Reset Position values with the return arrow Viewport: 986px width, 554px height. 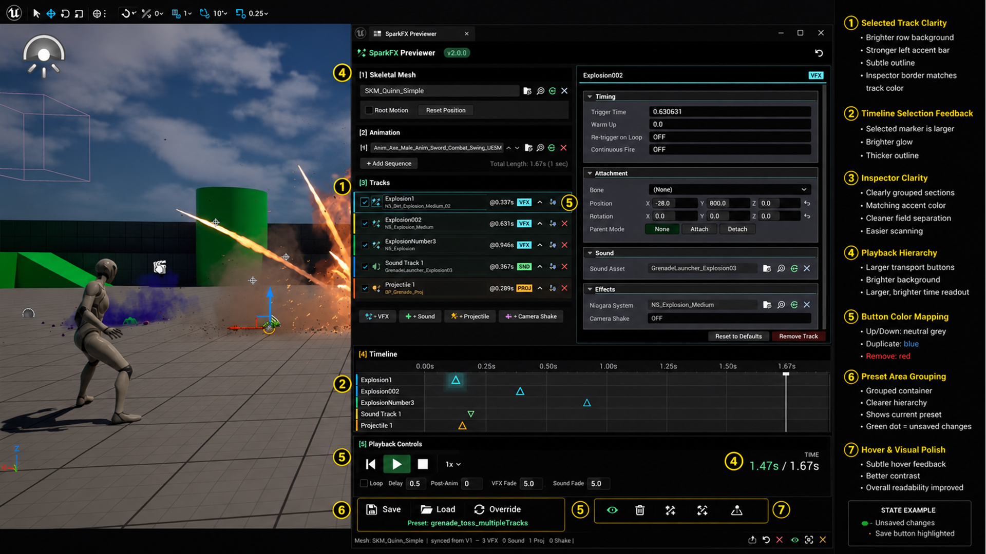tap(807, 204)
